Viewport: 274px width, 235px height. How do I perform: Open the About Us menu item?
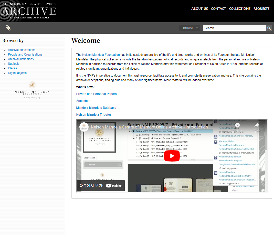[199, 8]
